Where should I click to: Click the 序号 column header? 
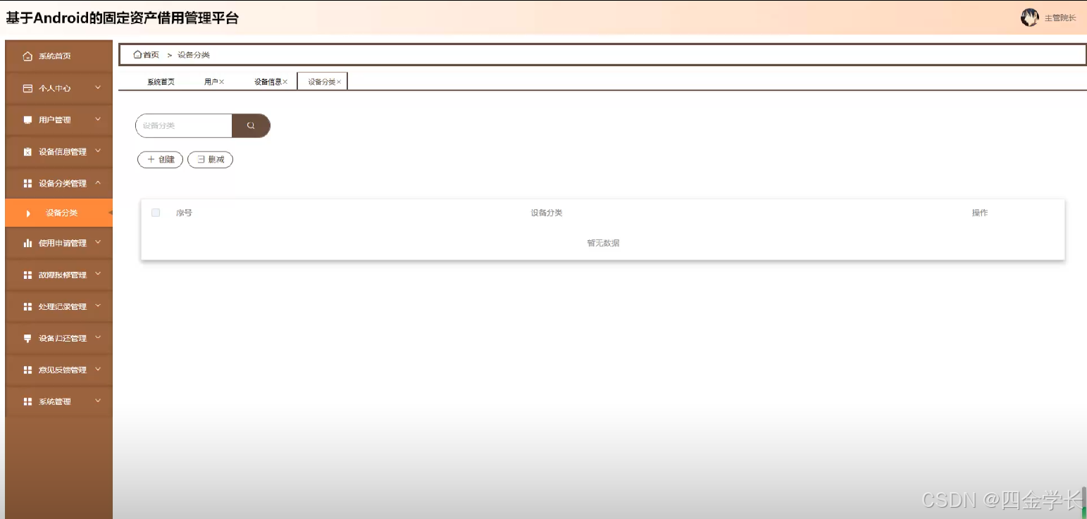184,213
